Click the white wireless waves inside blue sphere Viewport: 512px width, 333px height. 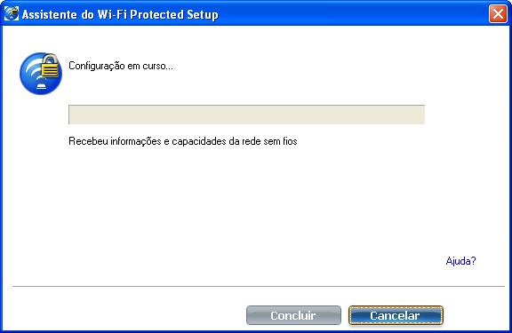[x=35, y=72]
